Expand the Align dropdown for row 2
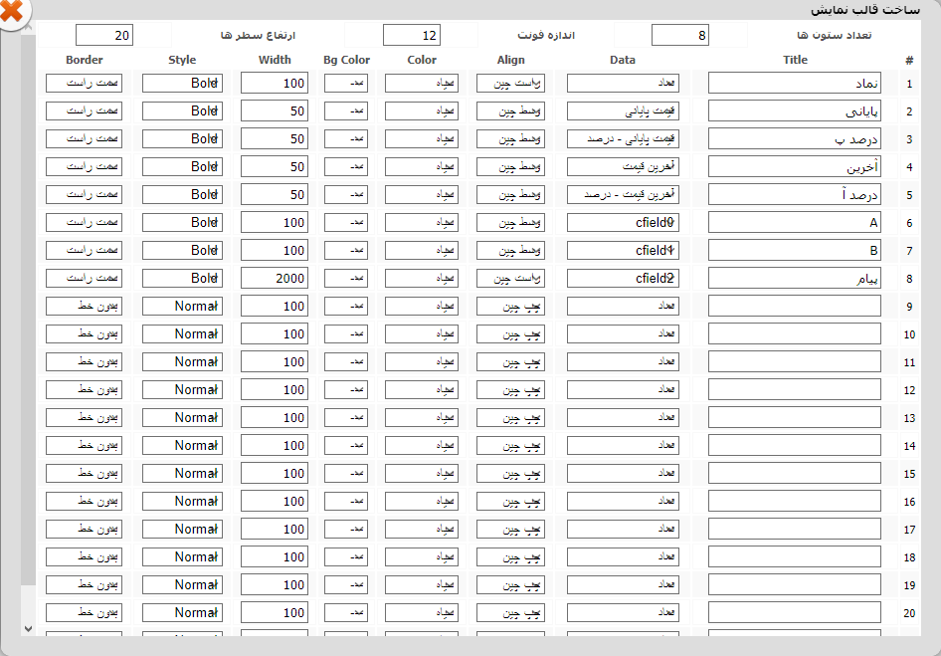This screenshot has height=656, width=941. 510,111
